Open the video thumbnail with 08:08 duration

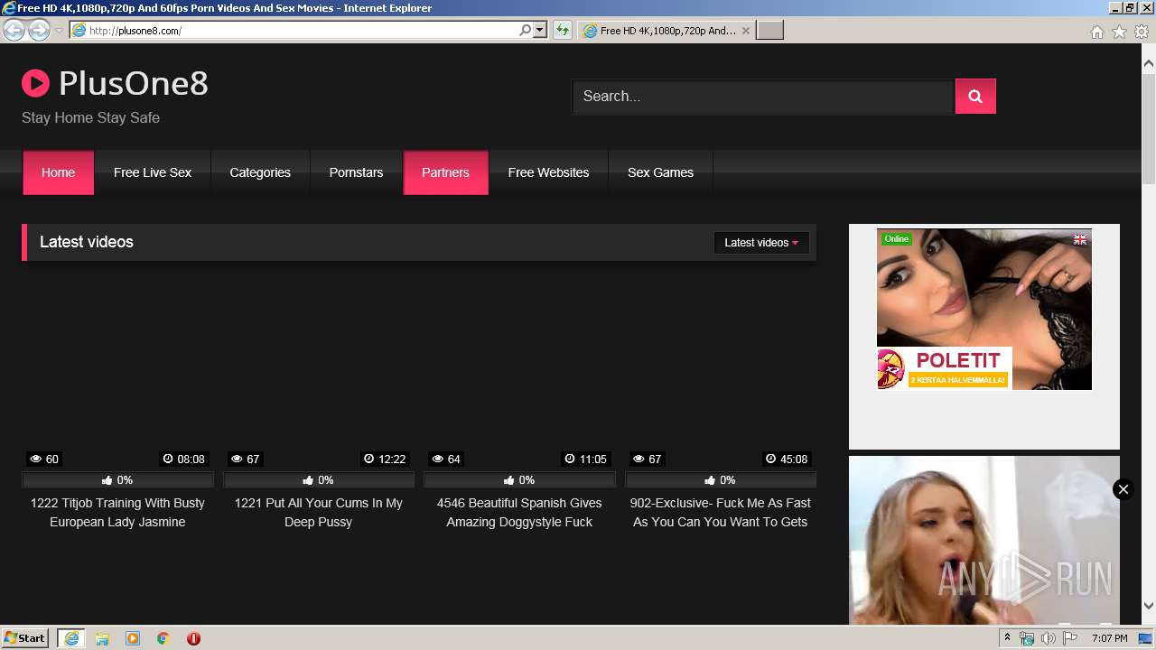117,370
